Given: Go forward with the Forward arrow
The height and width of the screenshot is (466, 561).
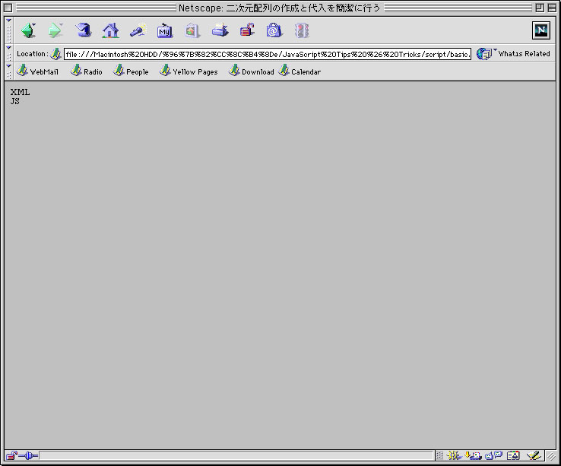Looking at the screenshot, I should pos(55,30).
